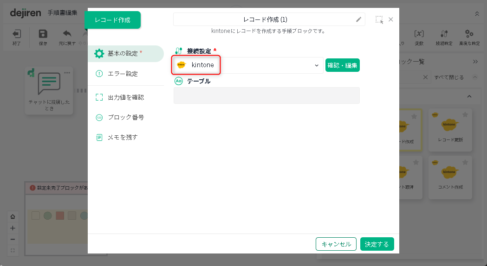Viewport: 487px width, 266px height.
Task: Collapse the block list panel with double chevron
Action: (x=475, y=62)
